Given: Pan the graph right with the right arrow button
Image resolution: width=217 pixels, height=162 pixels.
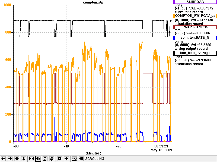Looking at the screenshot, I should 10,159.
